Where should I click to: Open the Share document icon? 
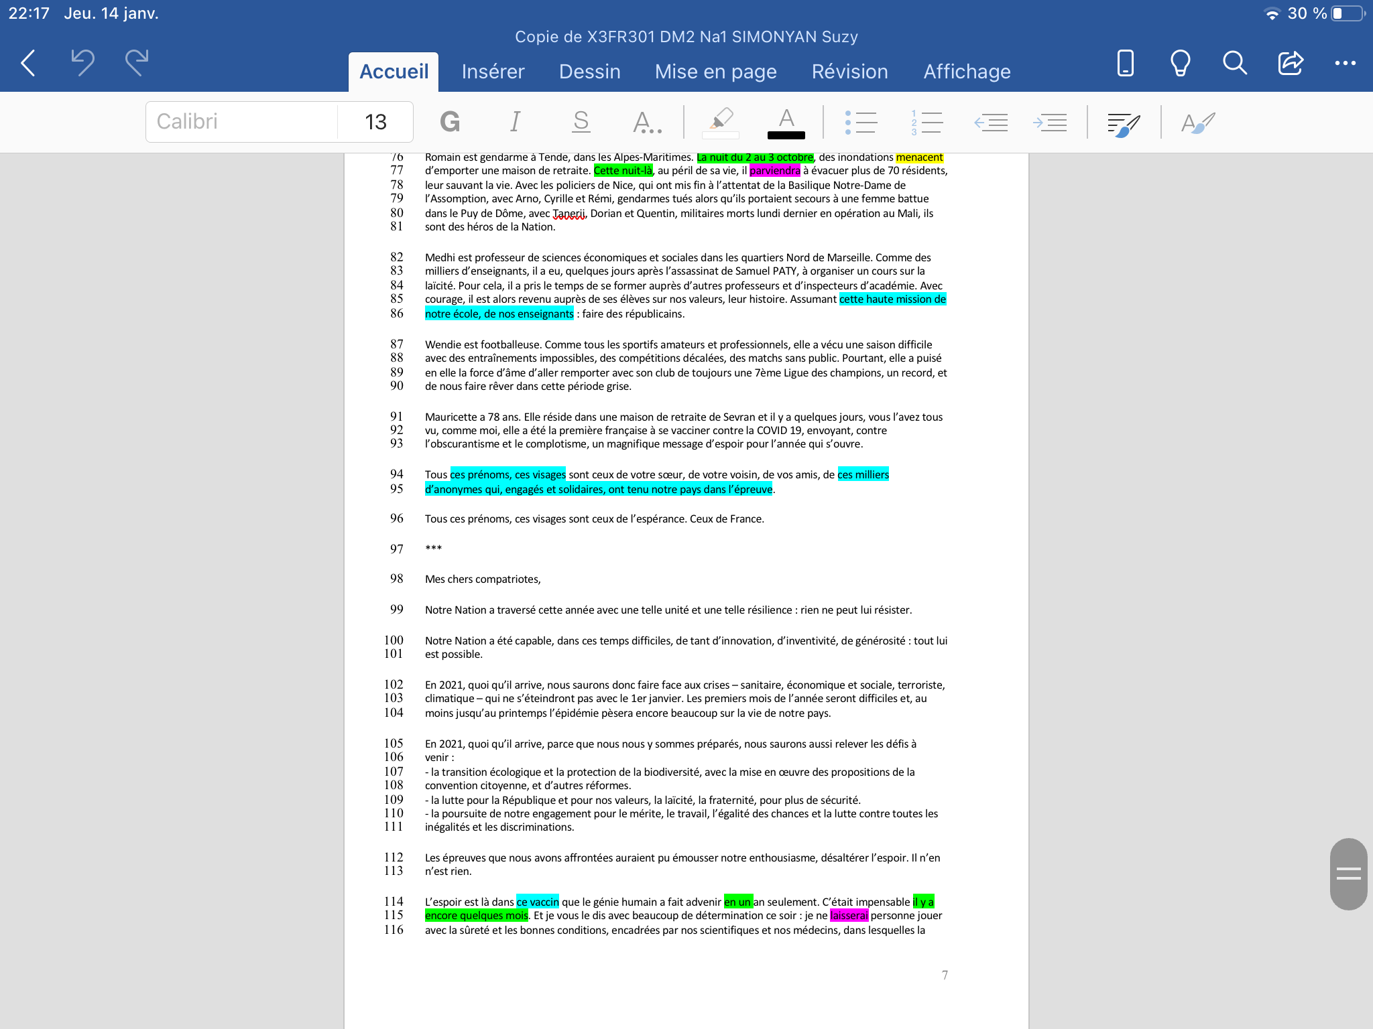coord(1290,64)
